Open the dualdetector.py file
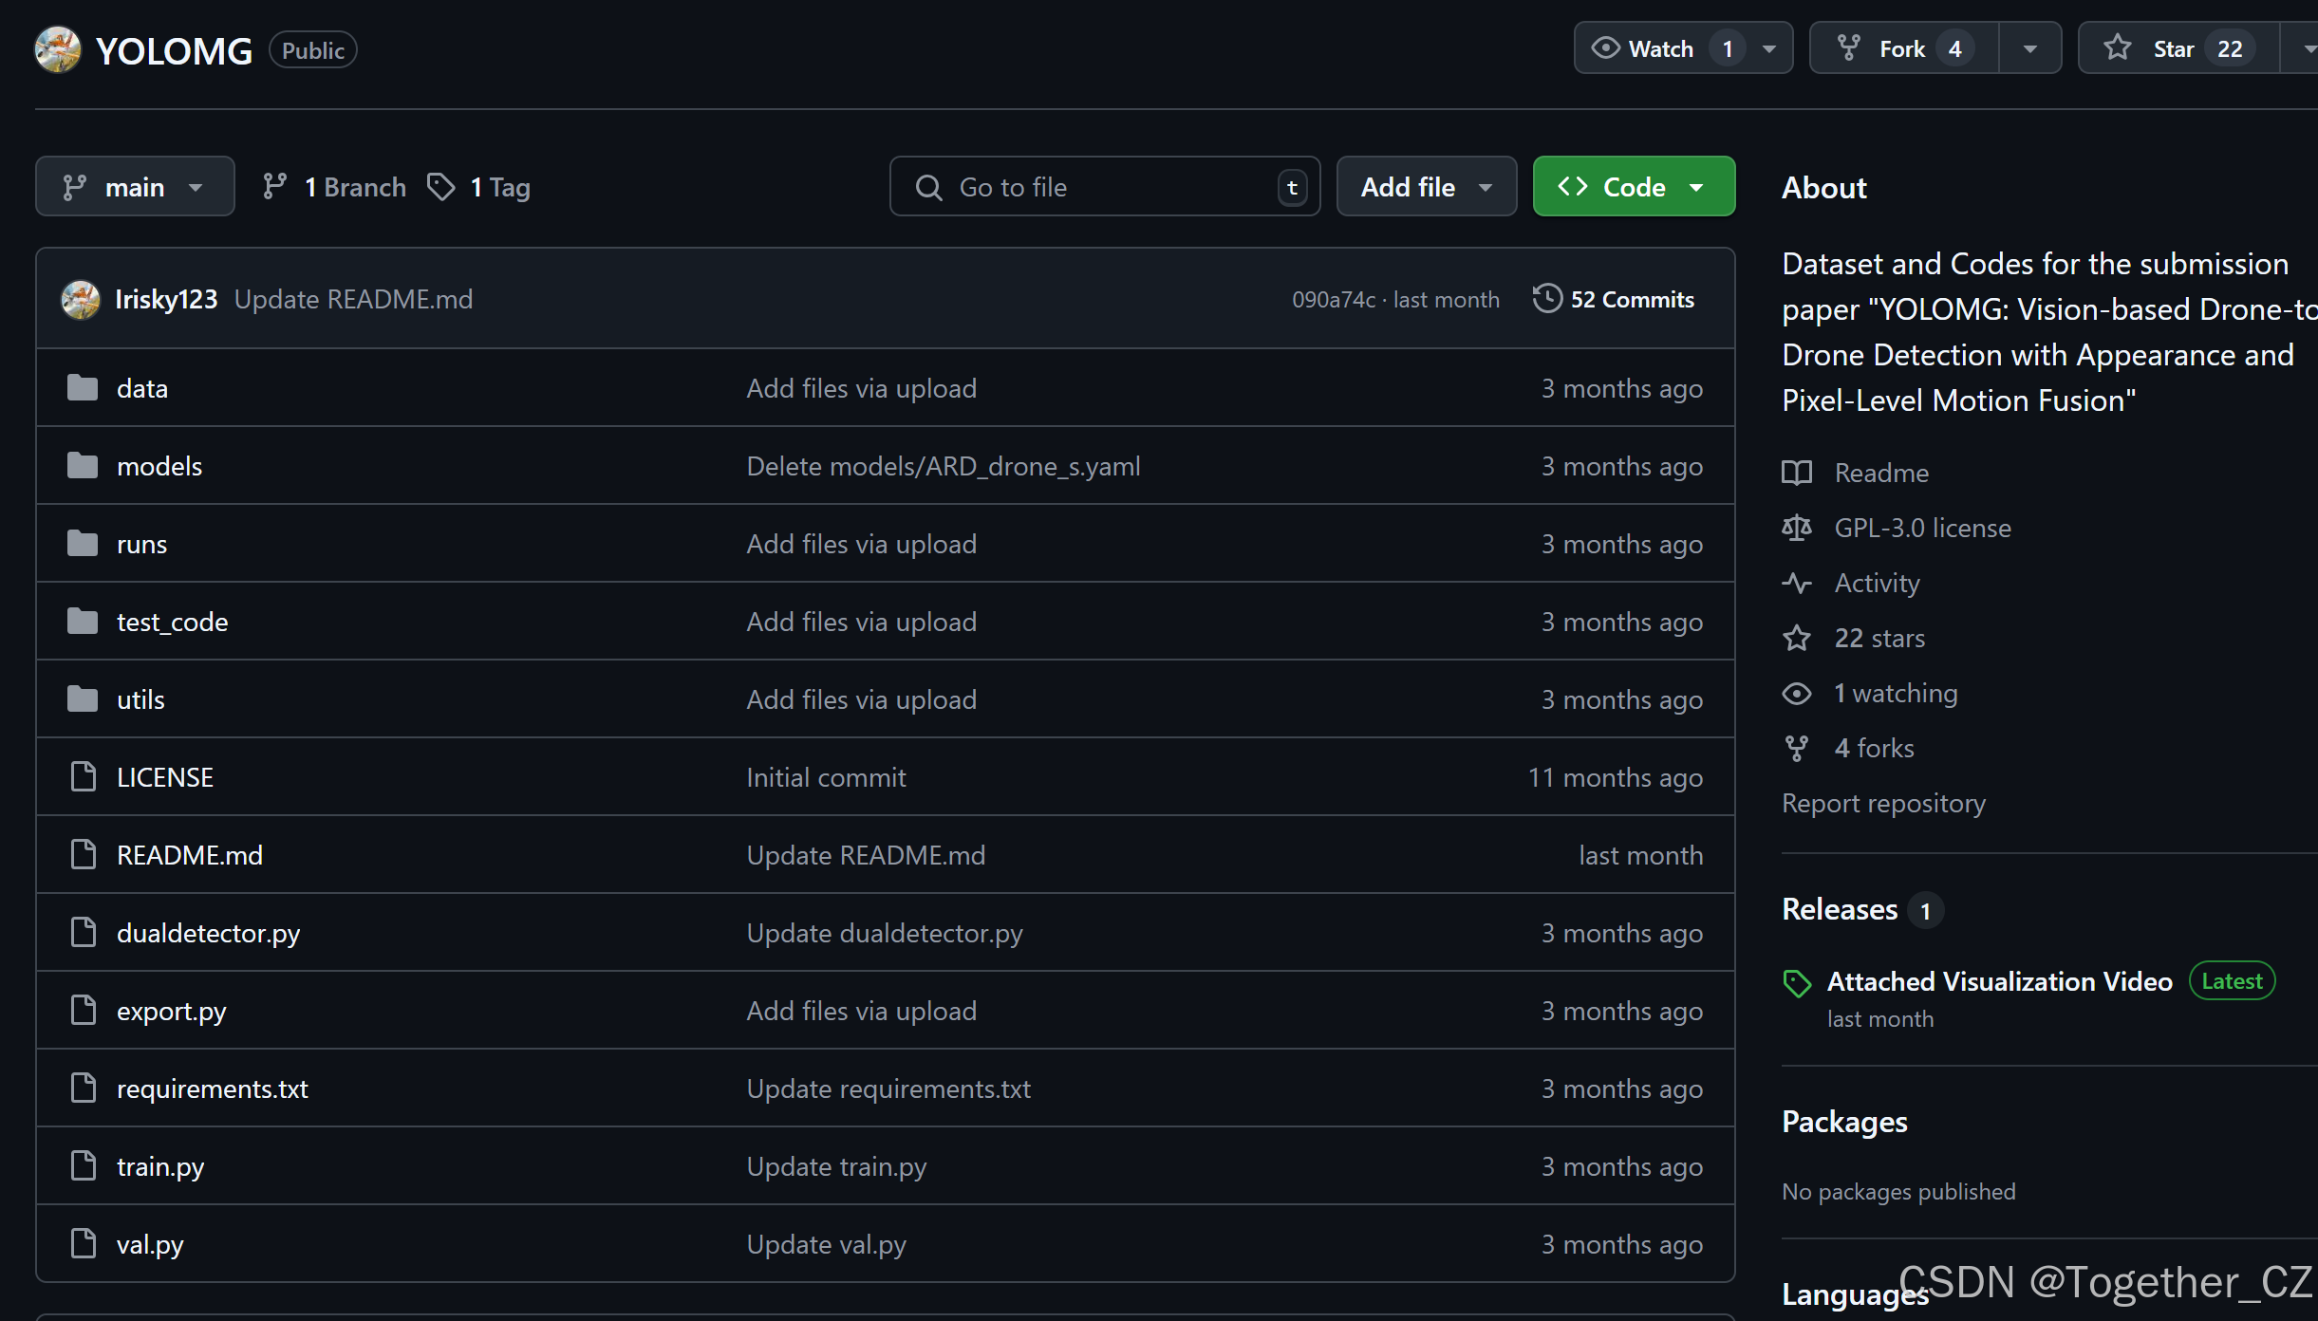The height and width of the screenshot is (1321, 2318). (x=208, y=933)
